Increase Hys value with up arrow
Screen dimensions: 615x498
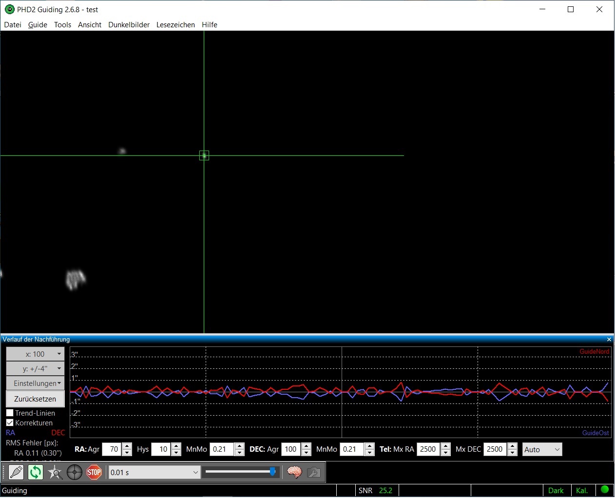(x=176, y=446)
